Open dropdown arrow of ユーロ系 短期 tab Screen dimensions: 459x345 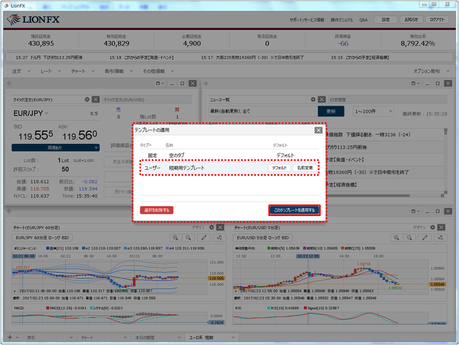pos(233,338)
